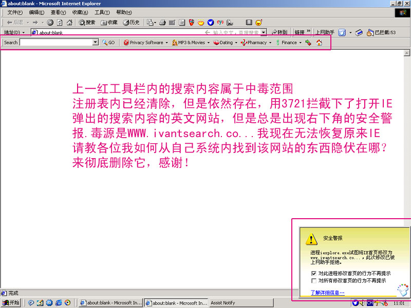
Task: Click the vertical scrollbar up arrow
Action: coord(407,53)
